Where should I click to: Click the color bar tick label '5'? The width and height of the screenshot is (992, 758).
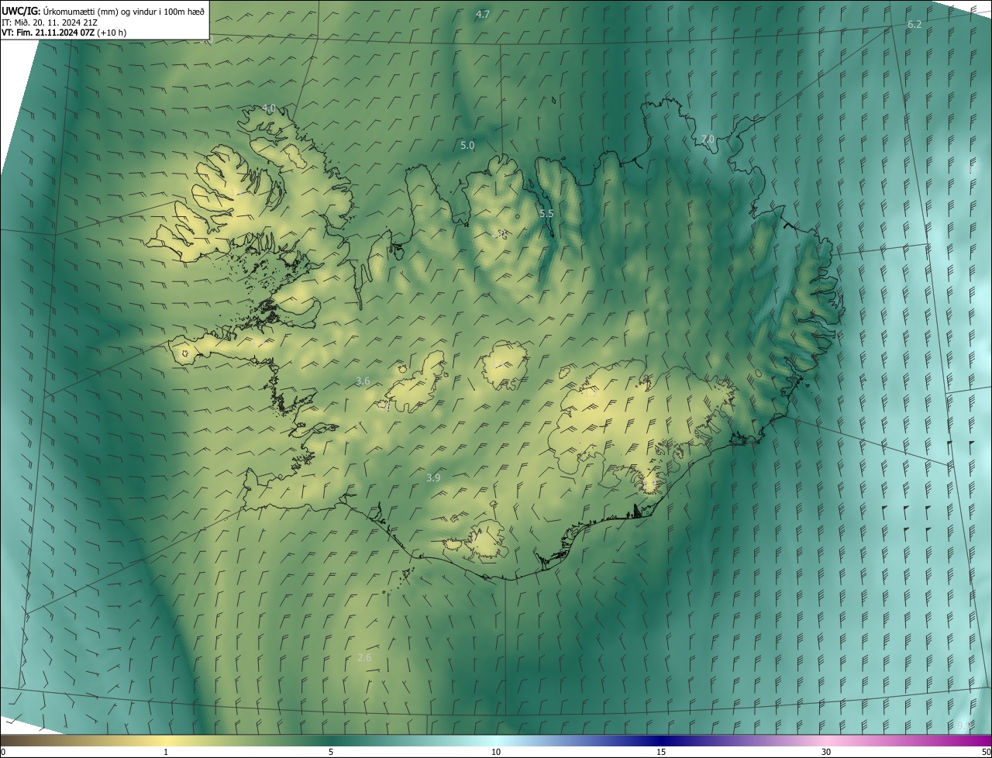[x=331, y=753]
